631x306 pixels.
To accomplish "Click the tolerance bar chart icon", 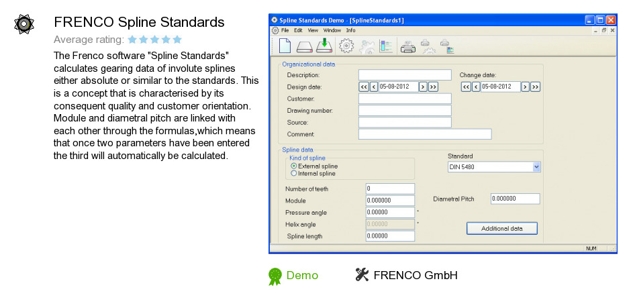I will [386, 46].
